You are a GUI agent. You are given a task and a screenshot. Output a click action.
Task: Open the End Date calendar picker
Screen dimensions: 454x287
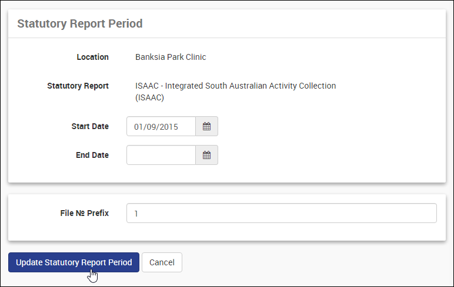point(206,155)
